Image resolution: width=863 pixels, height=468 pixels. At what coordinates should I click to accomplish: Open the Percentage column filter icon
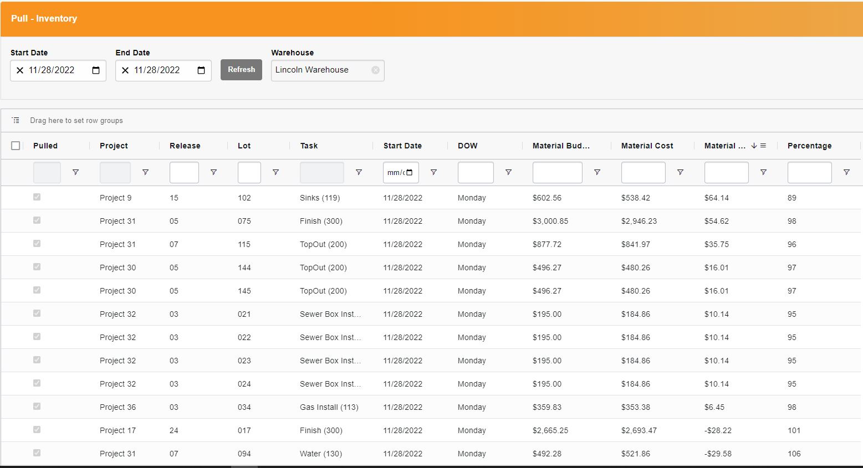point(846,172)
